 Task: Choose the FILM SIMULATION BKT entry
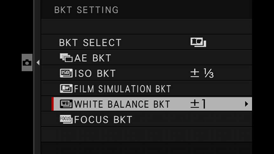coord(147,88)
